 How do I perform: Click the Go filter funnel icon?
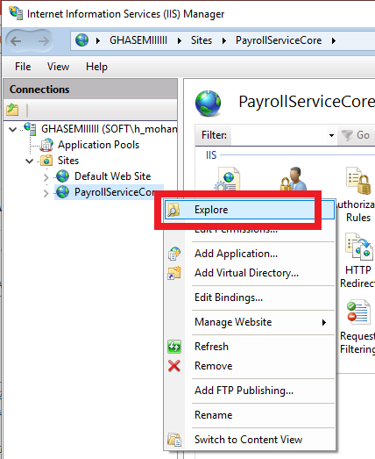[347, 135]
